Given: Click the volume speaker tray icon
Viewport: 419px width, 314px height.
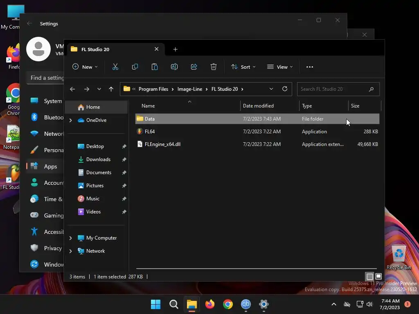Looking at the screenshot, I should pyautogui.click(x=369, y=304).
